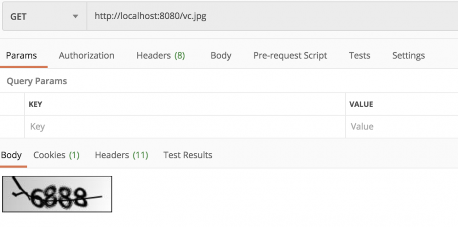458x227 pixels.
Task: View the response Headers (11) tab
Action: (x=121, y=155)
